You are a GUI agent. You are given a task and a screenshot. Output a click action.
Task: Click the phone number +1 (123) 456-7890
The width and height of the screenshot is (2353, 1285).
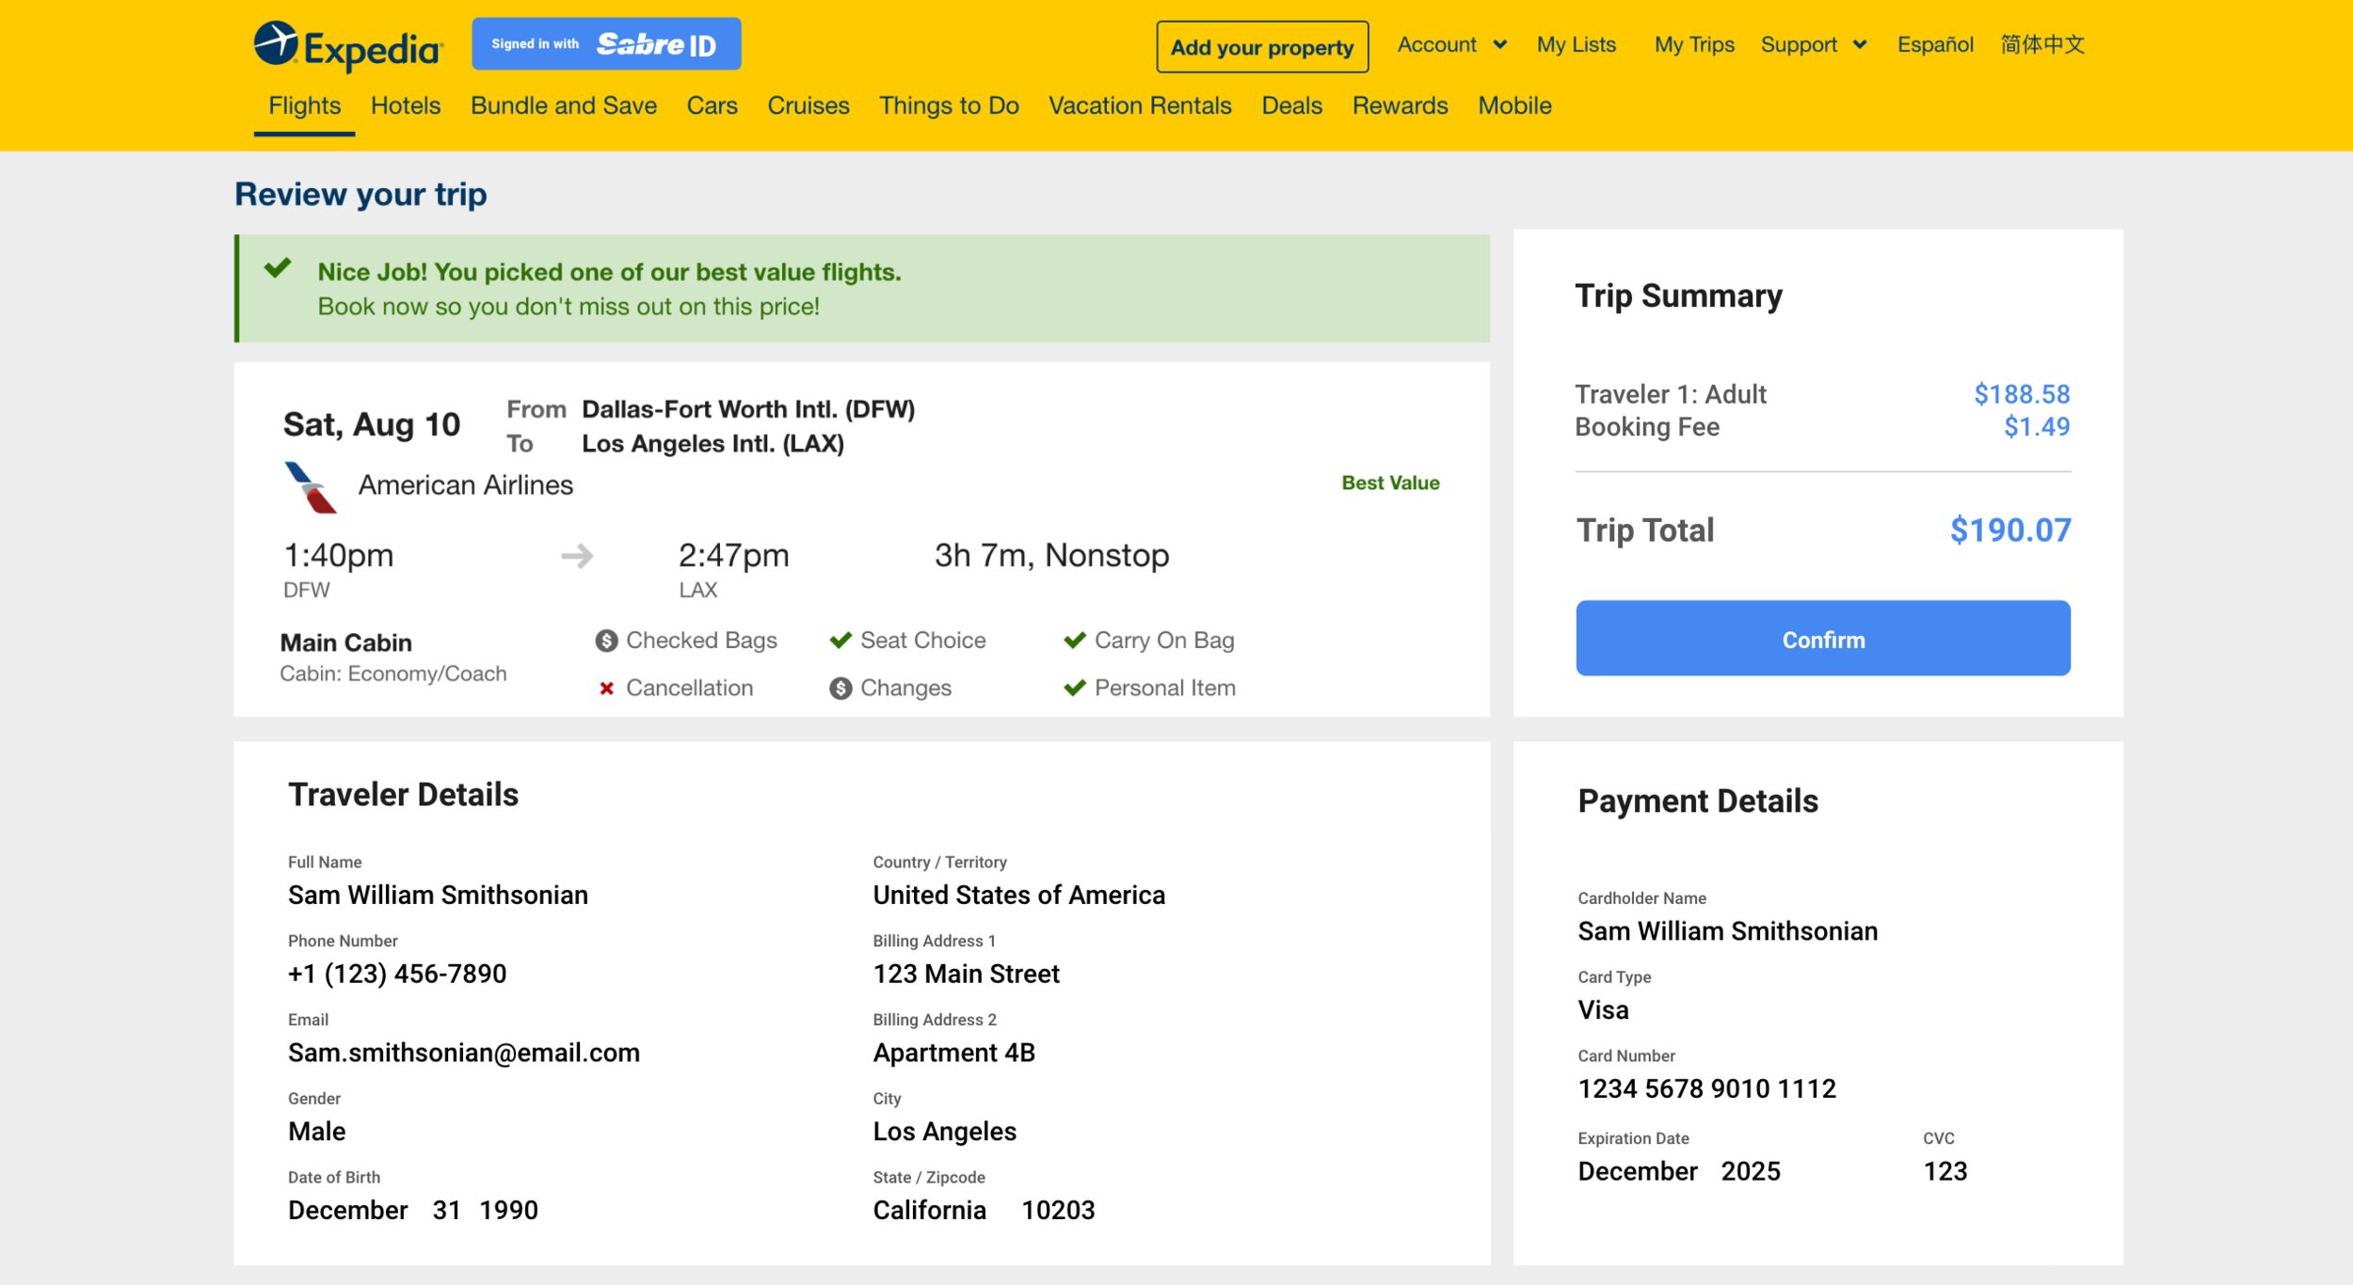[397, 974]
